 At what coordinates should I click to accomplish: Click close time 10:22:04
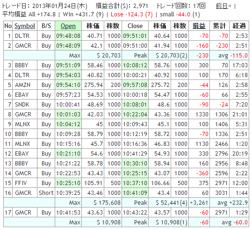135,114
